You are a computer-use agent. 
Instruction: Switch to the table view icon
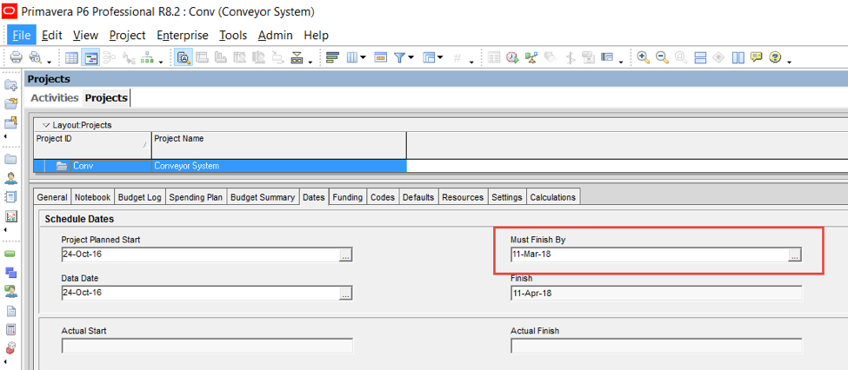coord(71,58)
